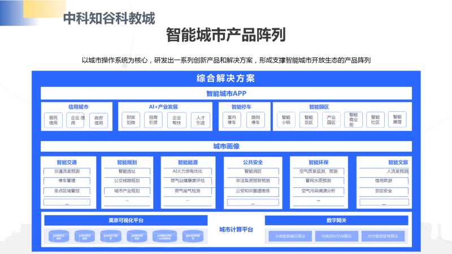Screen dimensions: 452x254
Task: Select the 交通流量预测 row
Action: [67, 172]
